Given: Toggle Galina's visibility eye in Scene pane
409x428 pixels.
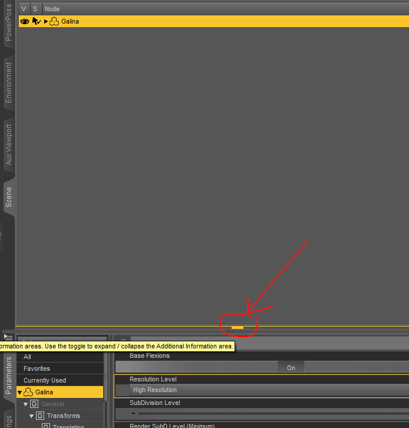Looking at the screenshot, I should click(x=25, y=21).
